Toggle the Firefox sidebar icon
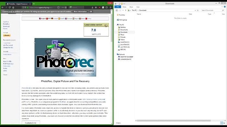Screen dimensions: 227x127 coord(107,7)
